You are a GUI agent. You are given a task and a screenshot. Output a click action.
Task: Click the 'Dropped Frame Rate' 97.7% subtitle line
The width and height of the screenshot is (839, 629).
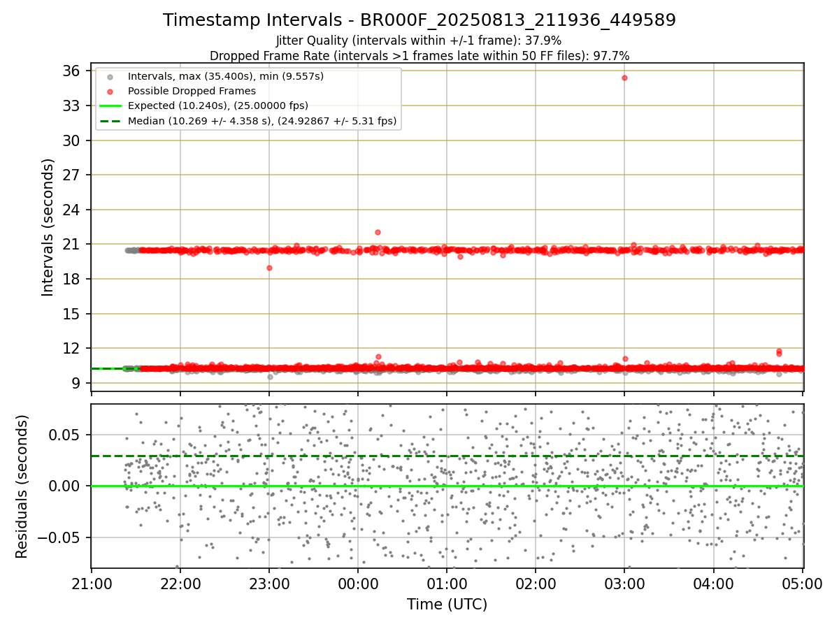click(x=419, y=55)
